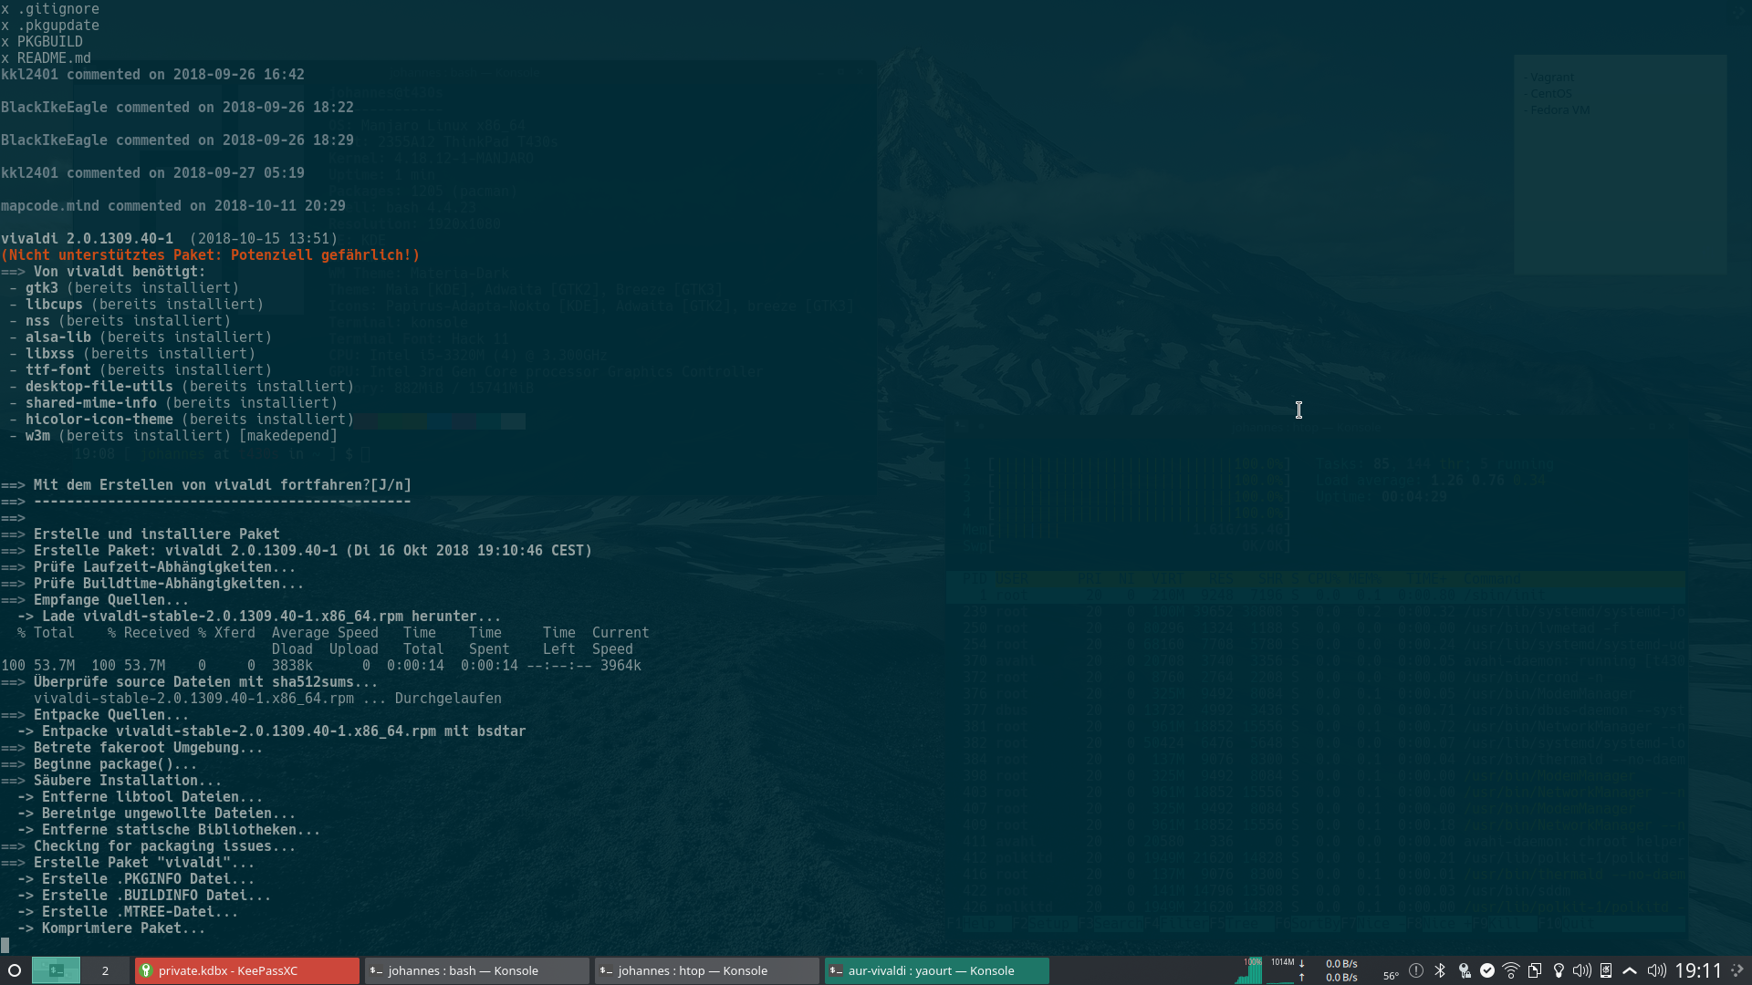
Task: Toggle Bluetooth from the tray icon
Action: pyautogui.click(x=1442, y=970)
